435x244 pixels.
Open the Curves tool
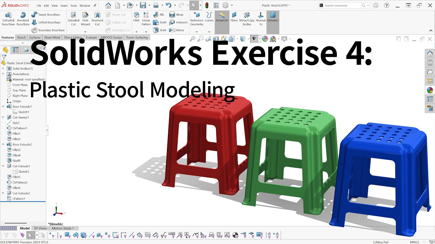point(209,17)
